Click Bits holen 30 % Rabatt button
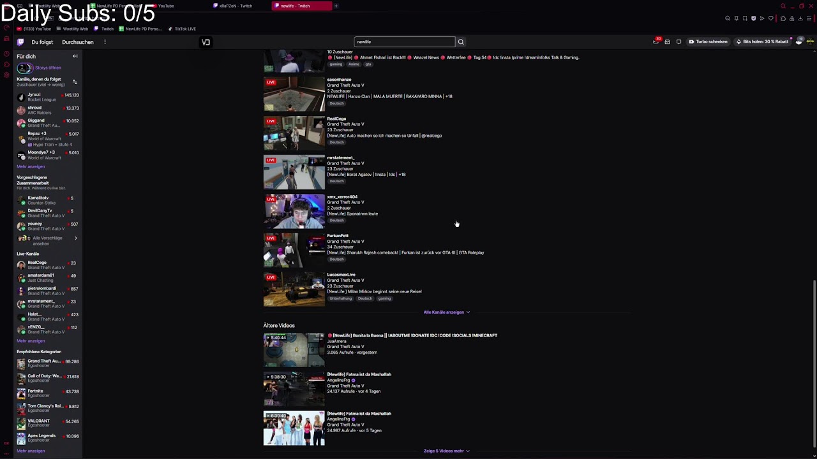 (761, 42)
